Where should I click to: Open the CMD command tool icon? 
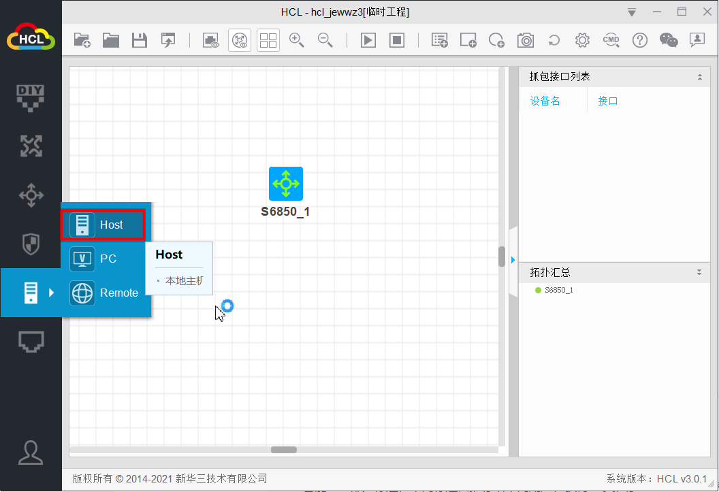pos(611,40)
